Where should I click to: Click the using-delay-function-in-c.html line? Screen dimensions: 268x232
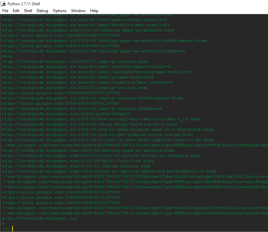[89, 124]
